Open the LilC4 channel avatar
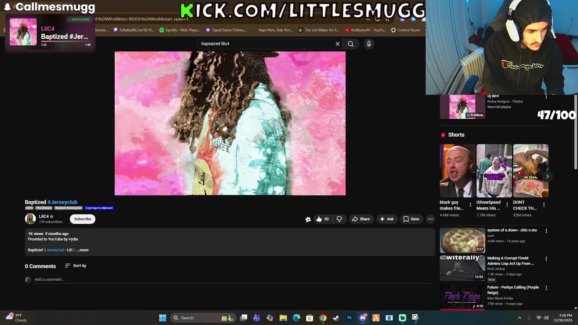This screenshot has height=325, width=578. [x=30, y=219]
